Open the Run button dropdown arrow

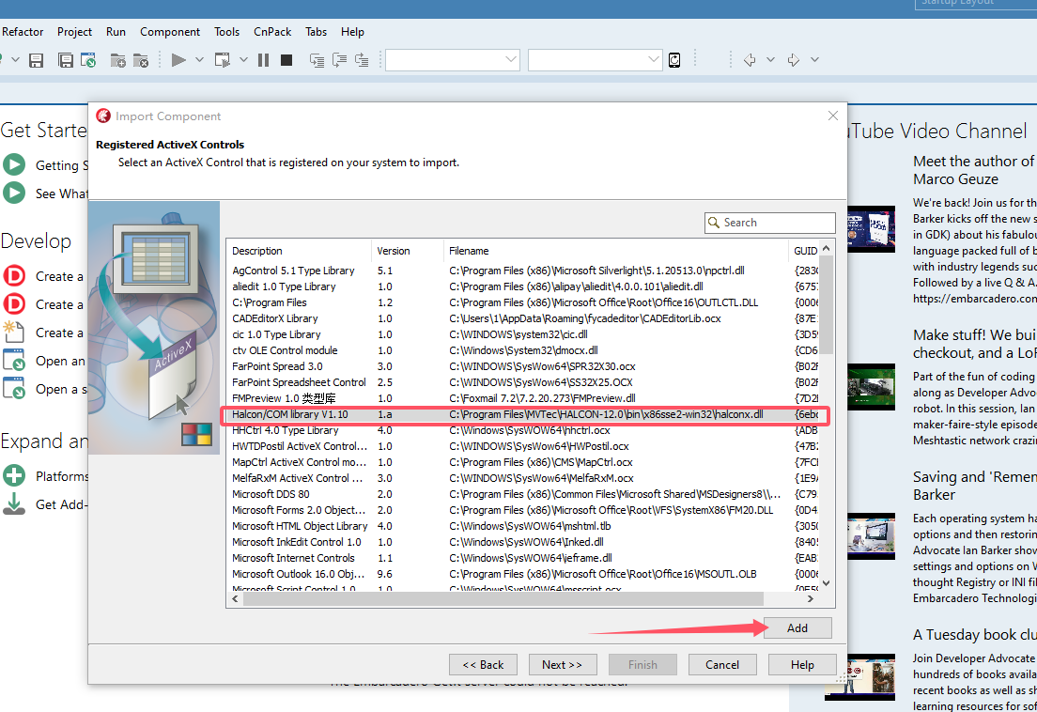[199, 60]
